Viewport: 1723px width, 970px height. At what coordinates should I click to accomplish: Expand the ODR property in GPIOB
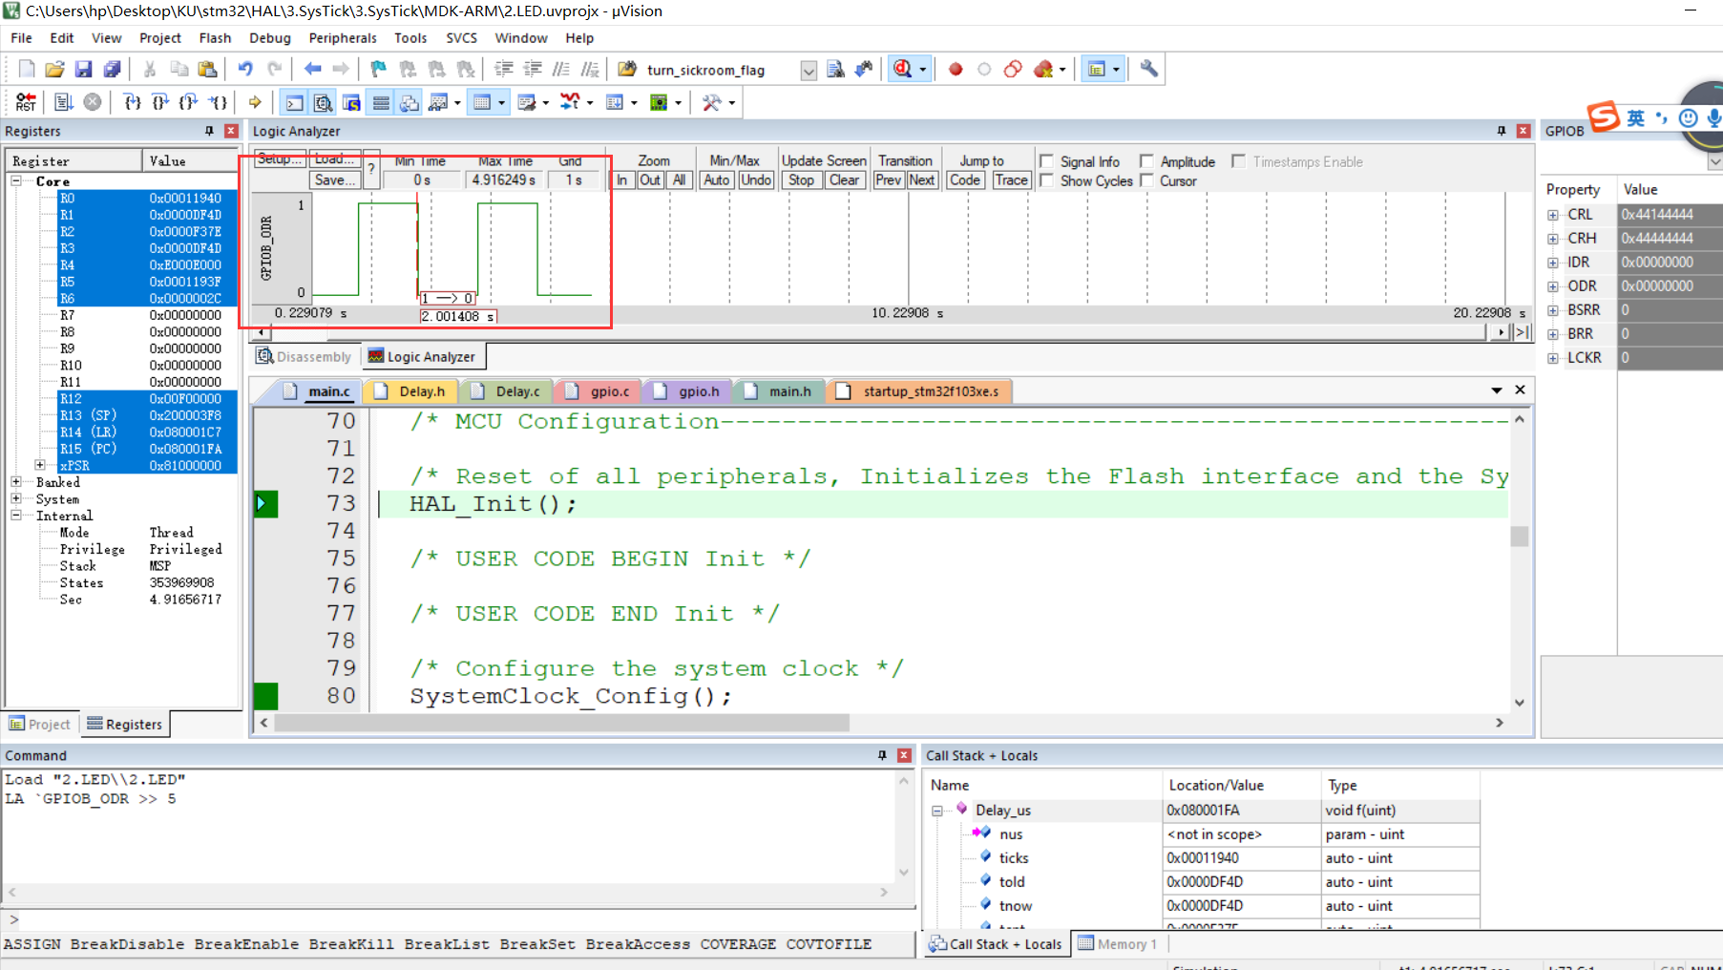click(x=1553, y=286)
